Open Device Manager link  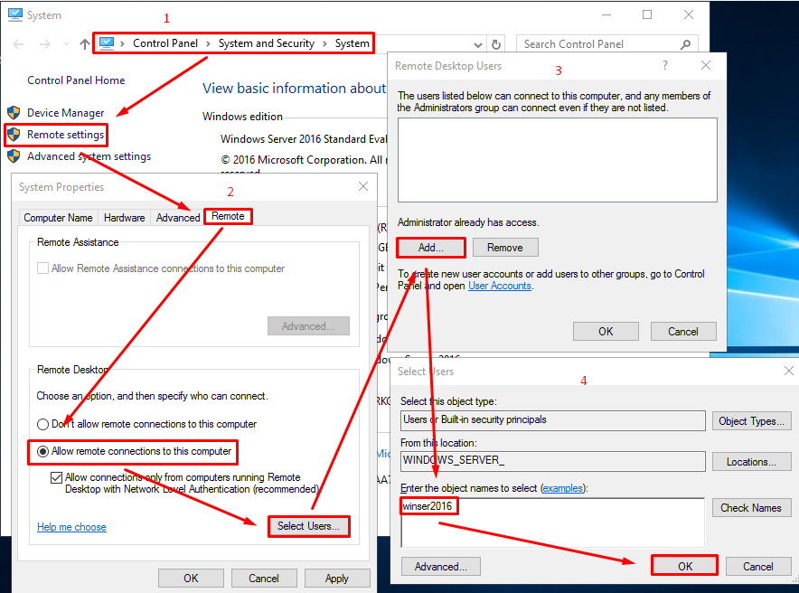(65, 113)
